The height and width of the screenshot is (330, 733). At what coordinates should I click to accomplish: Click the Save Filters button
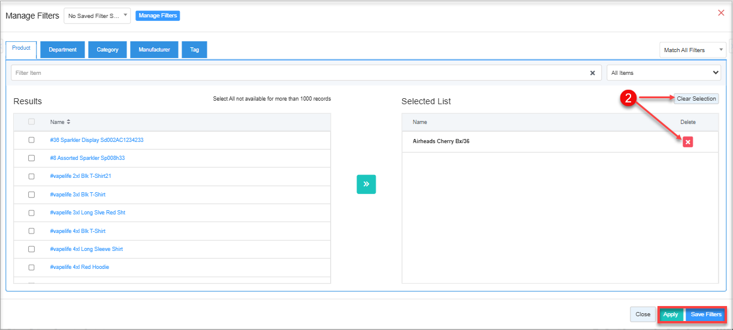[x=705, y=314]
